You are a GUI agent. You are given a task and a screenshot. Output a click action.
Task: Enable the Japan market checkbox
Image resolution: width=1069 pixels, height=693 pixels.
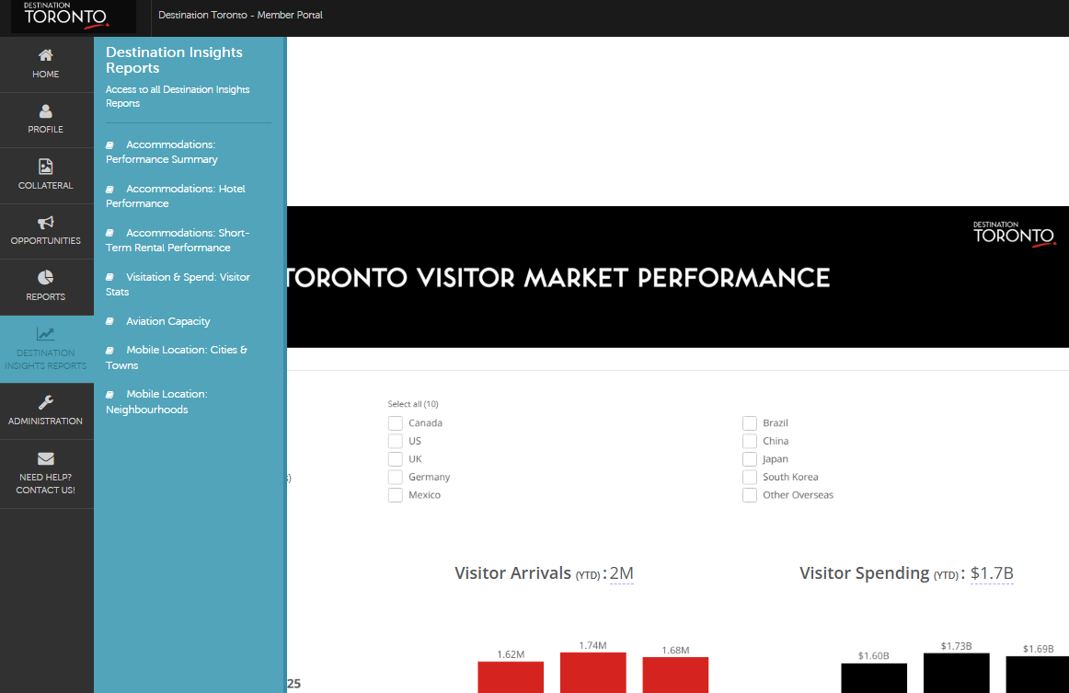point(750,458)
